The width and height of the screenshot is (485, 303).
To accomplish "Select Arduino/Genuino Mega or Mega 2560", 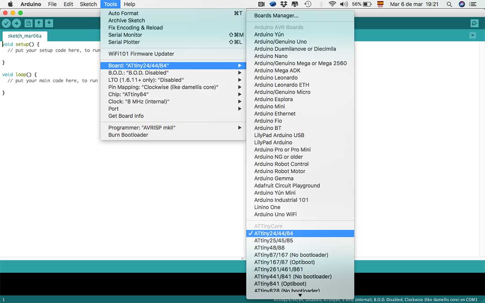I will click(300, 63).
